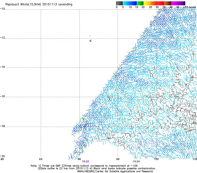Click the '96' longitude axis label
Viewport: 197px width, 173px height.
[79, 159]
